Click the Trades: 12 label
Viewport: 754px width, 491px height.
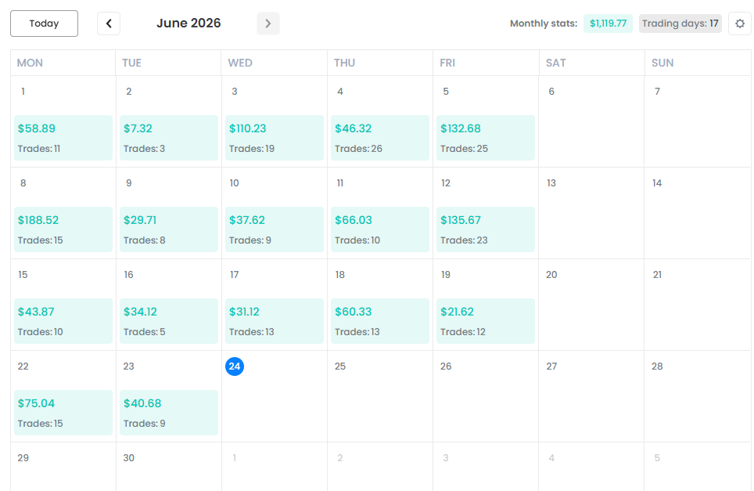[x=463, y=332]
